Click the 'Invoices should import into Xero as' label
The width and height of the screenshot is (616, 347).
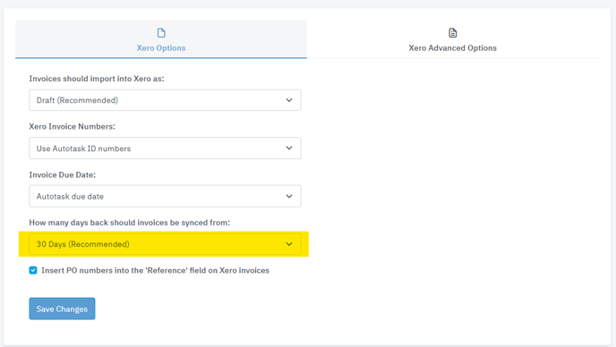[x=97, y=79]
